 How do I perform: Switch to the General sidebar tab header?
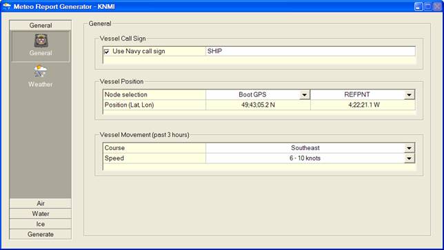pyautogui.click(x=41, y=25)
